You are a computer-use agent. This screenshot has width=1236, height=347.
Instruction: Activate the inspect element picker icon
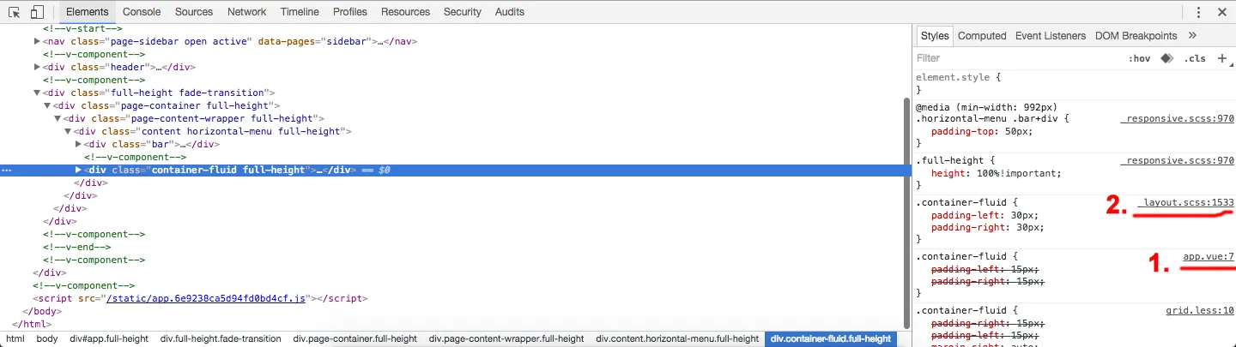(15, 12)
